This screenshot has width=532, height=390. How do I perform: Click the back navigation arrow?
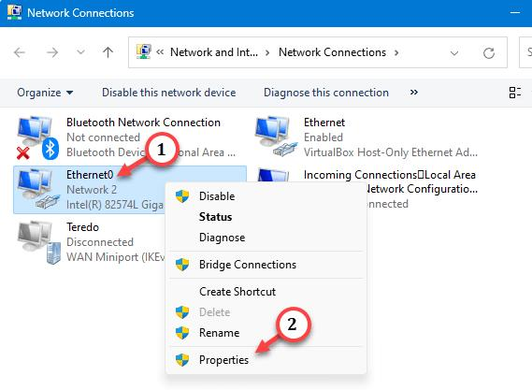tap(20, 52)
